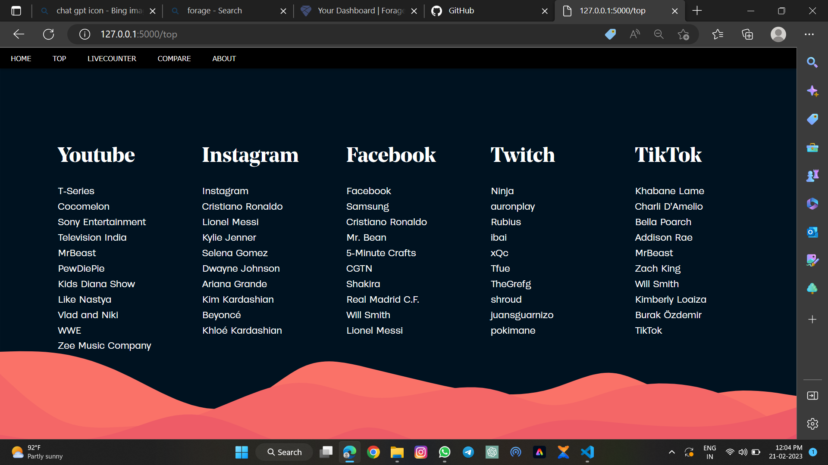828x465 pixels.
Task: Start Read aloud from the address bar
Action: tap(634, 34)
